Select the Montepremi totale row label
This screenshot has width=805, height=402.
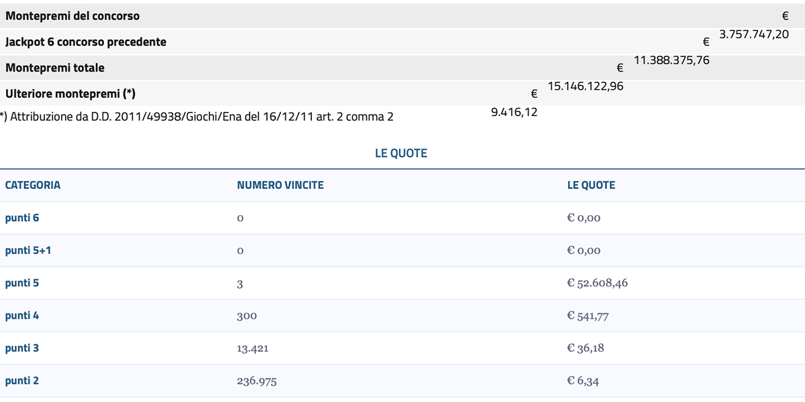pyautogui.click(x=55, y=68)
